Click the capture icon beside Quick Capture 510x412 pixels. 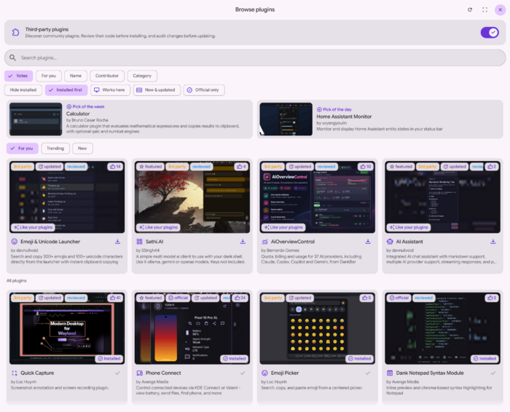click(15, 373)
